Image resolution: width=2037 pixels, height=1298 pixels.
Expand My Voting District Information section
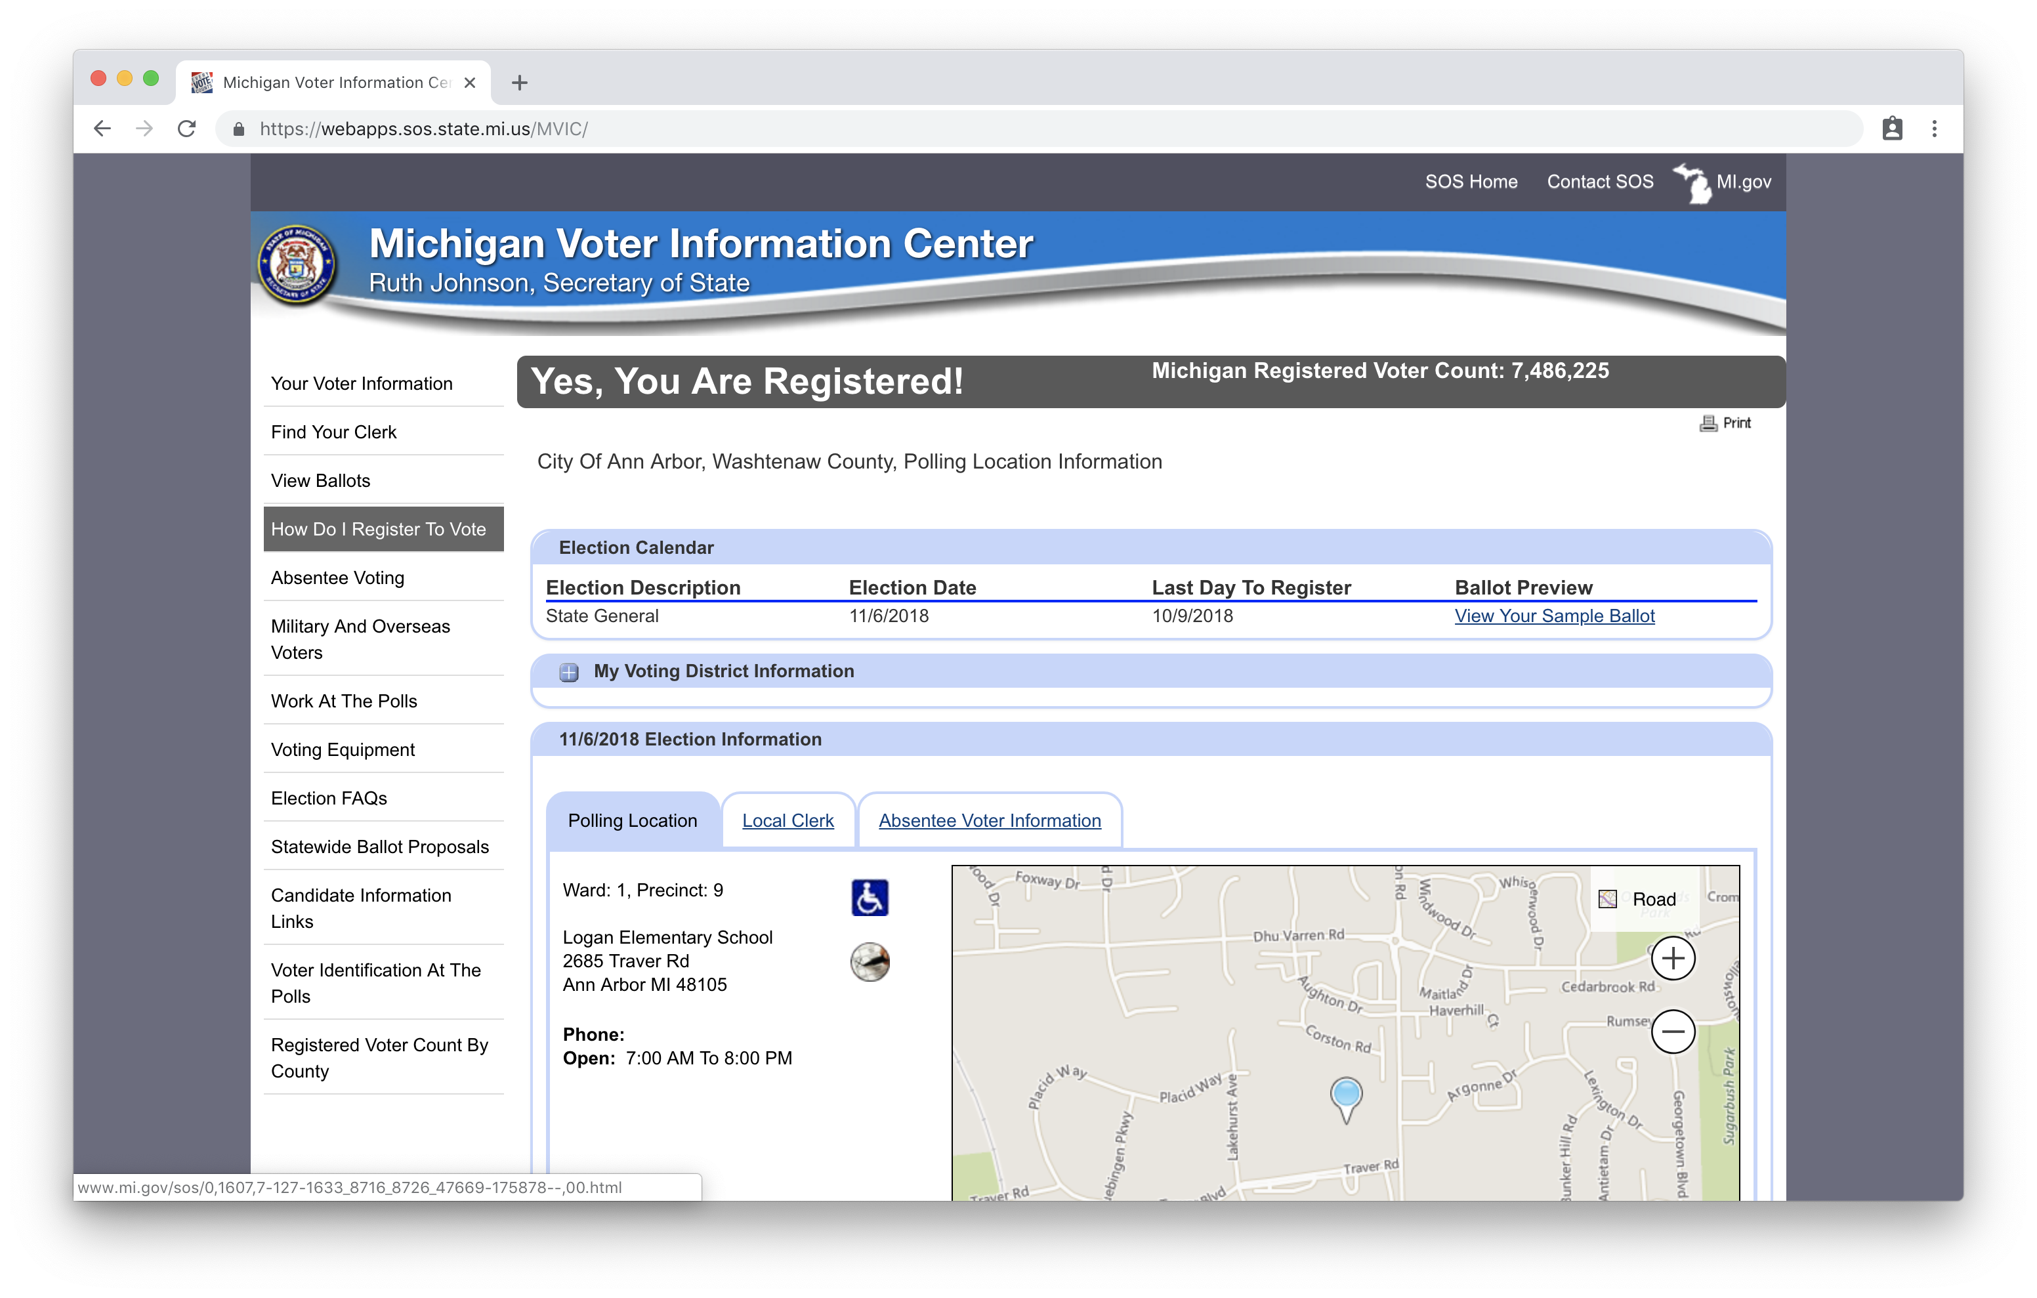click(x=570, y=672)
